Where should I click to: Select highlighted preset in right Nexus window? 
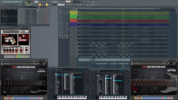click(118, 81)
